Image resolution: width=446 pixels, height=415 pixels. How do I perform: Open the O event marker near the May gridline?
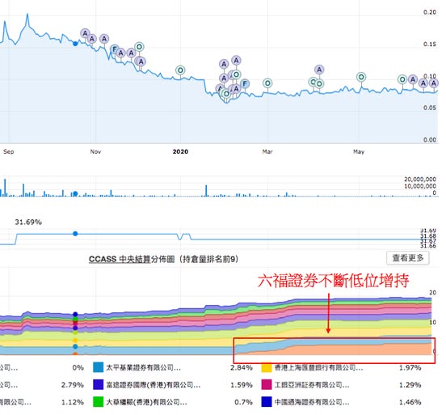pyautogui.click(x=361, y=77)
